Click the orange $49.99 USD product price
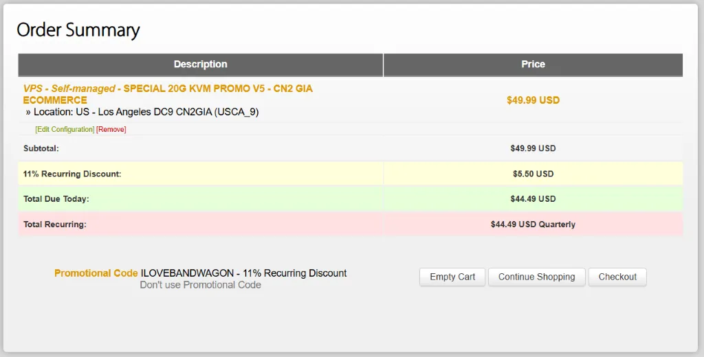The width and height of the screenshot is (704, 357). [533, 100]
